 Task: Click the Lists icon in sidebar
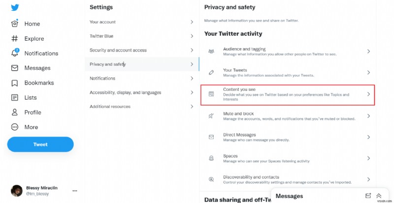click(15, 97)
